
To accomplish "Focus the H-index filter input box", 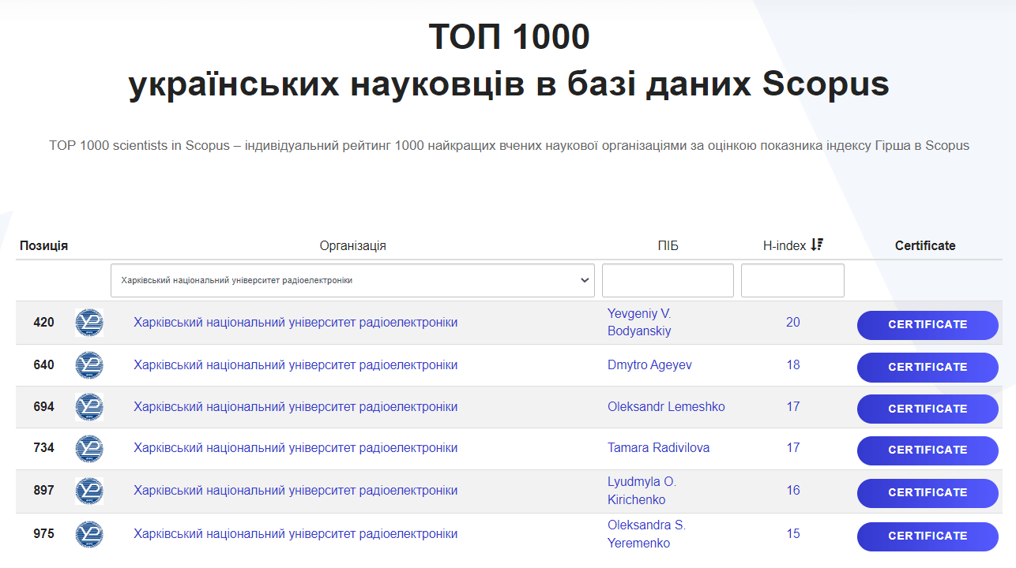I will pos(792,281).
